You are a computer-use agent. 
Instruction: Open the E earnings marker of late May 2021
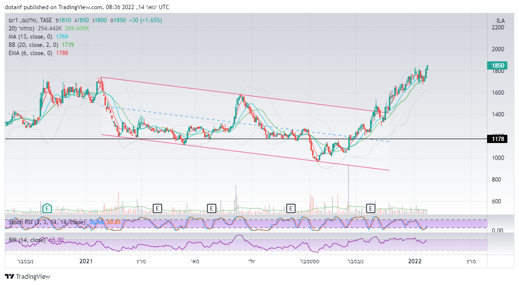(x=211, y=208)
